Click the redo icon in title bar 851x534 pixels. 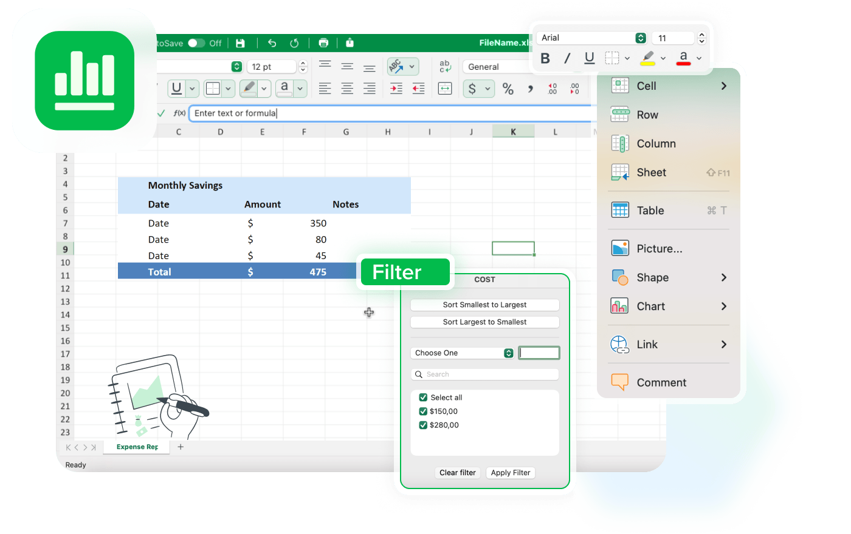click(x=294, y=43)
